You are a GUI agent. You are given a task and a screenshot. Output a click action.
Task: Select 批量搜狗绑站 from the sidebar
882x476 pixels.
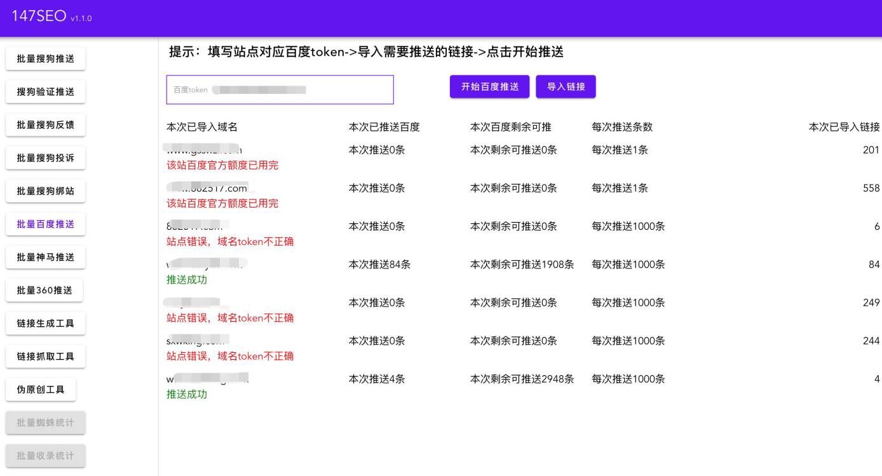point(45,190)
